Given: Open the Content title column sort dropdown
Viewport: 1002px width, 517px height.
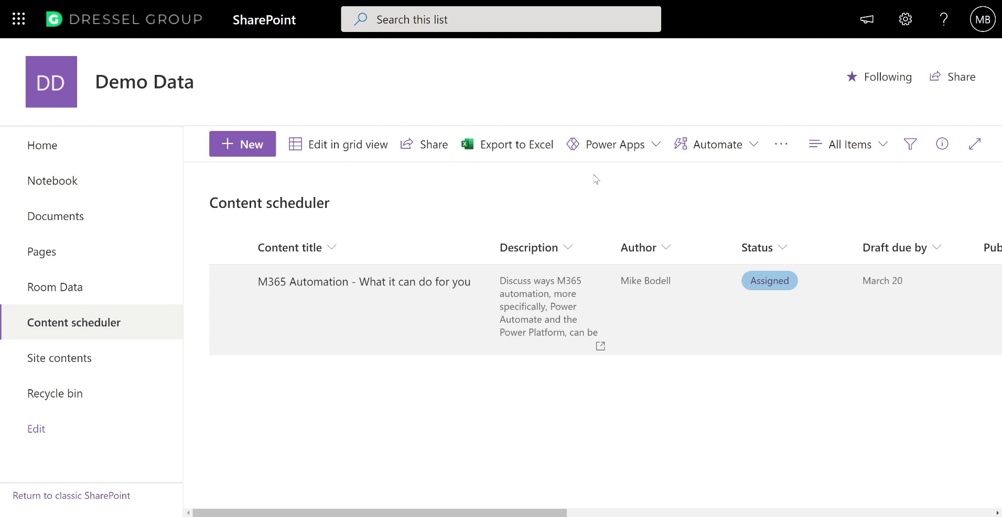Looking at the screenshot, I should click(332, 248).
